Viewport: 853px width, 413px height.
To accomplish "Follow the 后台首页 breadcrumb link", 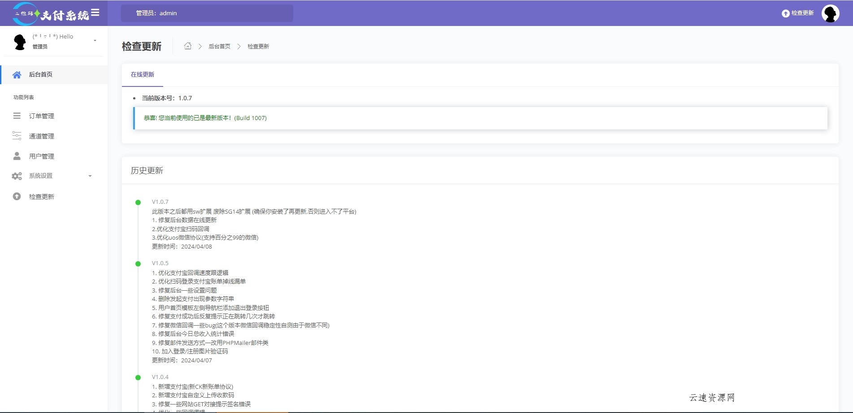I will 219,47.
